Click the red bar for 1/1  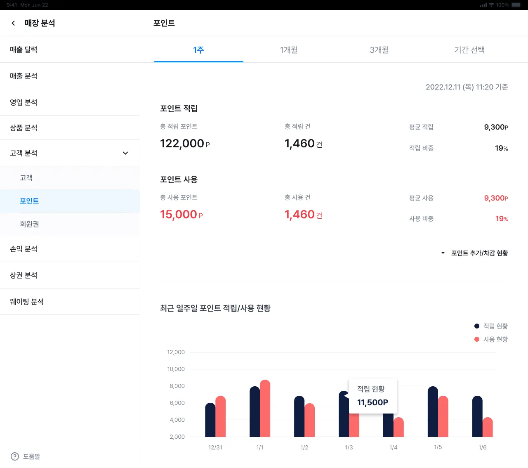coord(265,408)
